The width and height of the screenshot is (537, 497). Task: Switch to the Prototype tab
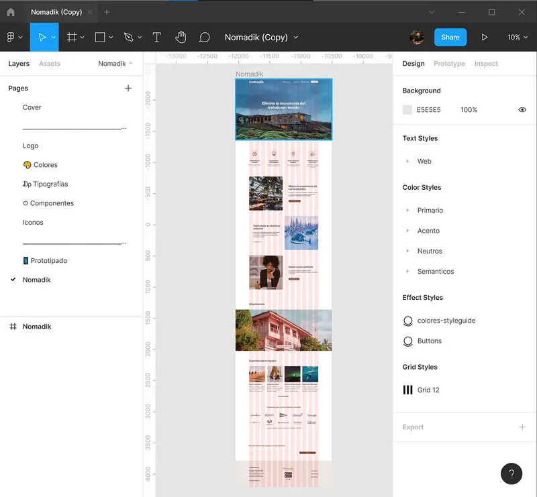pyautogui.click(x=449, y=63)
